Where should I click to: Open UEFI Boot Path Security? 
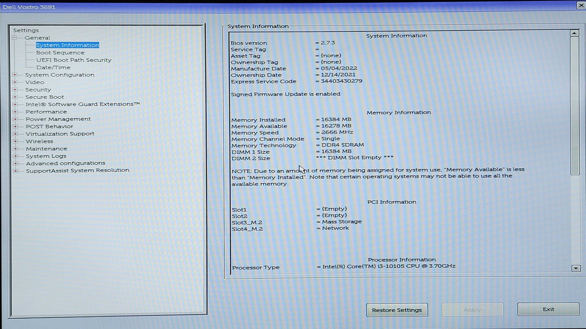point(73,60)
